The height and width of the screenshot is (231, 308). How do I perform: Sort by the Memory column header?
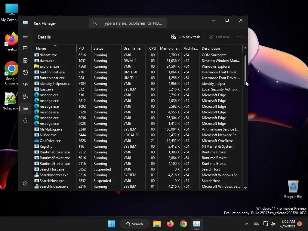pyautogui.click(x=170, y=48)
